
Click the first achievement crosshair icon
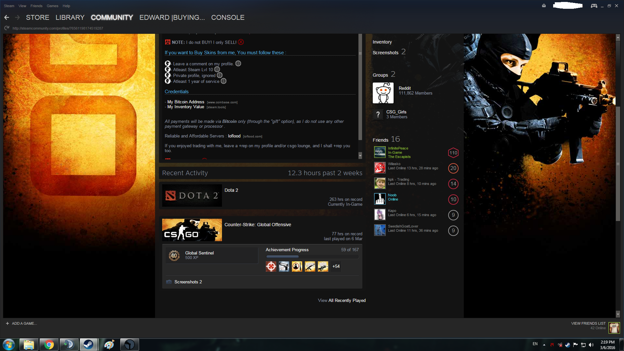click(x=271, y=266)
